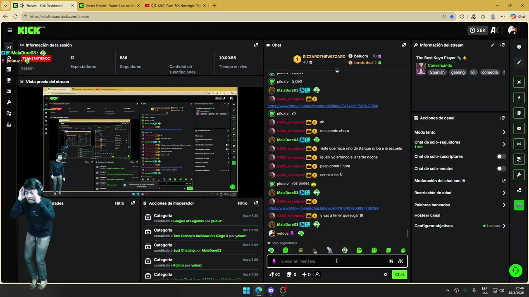Screen dimensions: 529x297
Task: Pop out the Acciones de moderador panel
Action: click(x=256, y=203)
